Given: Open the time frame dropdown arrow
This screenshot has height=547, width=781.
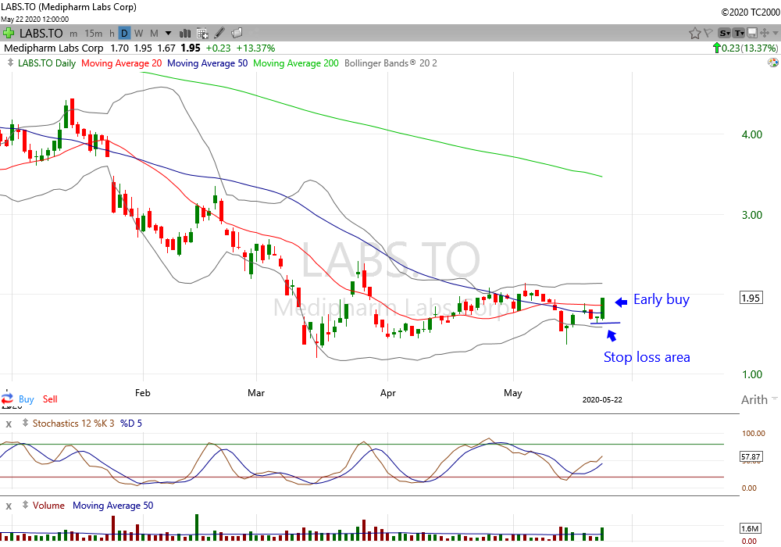Looking at the screenshot, I should pos(169,34).
